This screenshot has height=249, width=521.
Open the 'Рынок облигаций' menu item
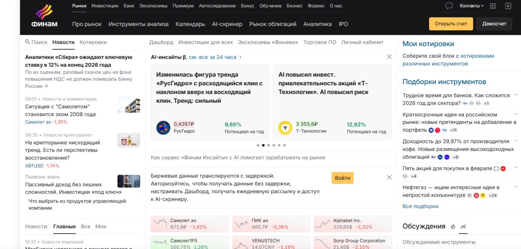[273, 24]
